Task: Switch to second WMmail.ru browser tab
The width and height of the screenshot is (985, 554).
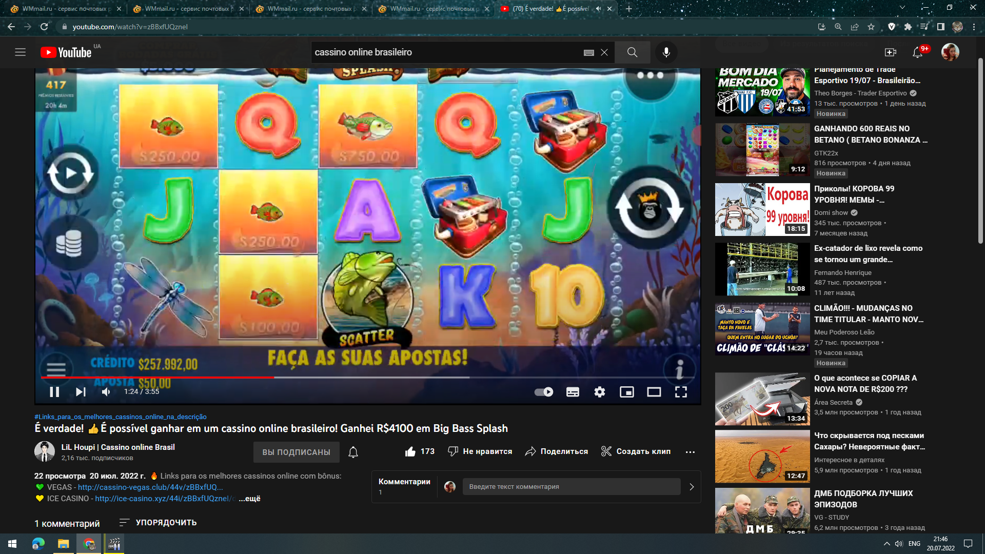Action: point(188,9)
